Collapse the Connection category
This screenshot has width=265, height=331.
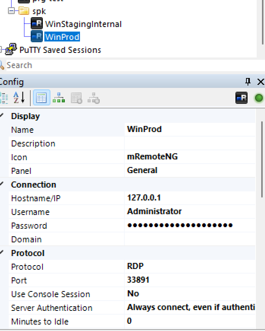(2, 184)
